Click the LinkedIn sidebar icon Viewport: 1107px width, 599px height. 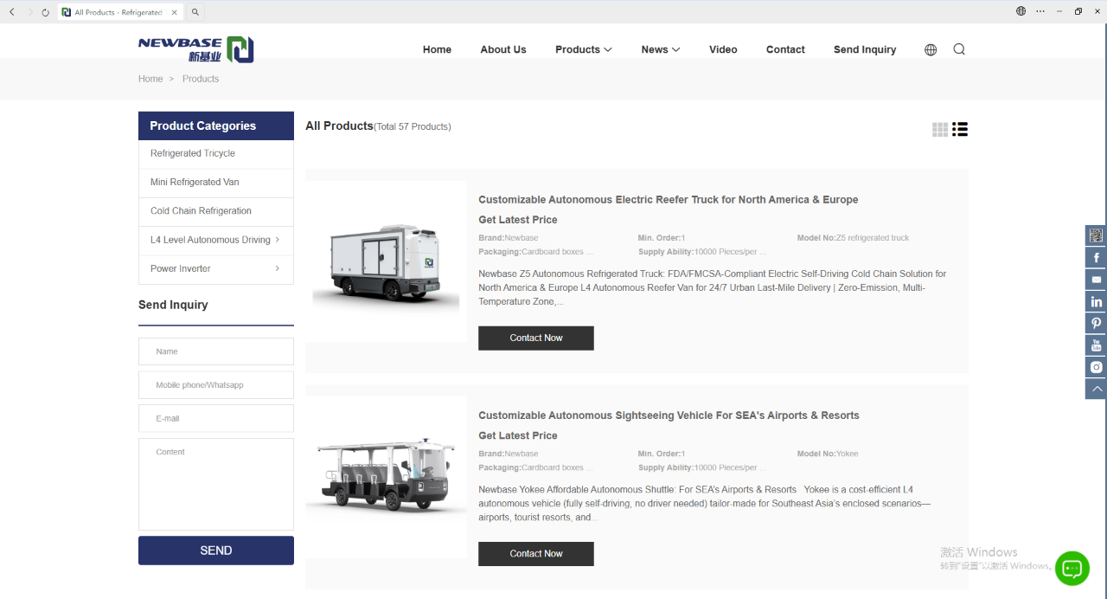click(x=1096, y=301)
